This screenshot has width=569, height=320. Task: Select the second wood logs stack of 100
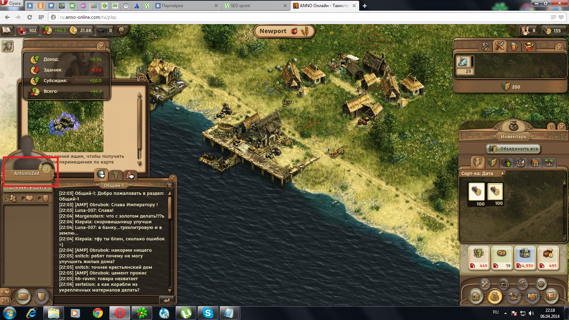[x=495, y=194]
